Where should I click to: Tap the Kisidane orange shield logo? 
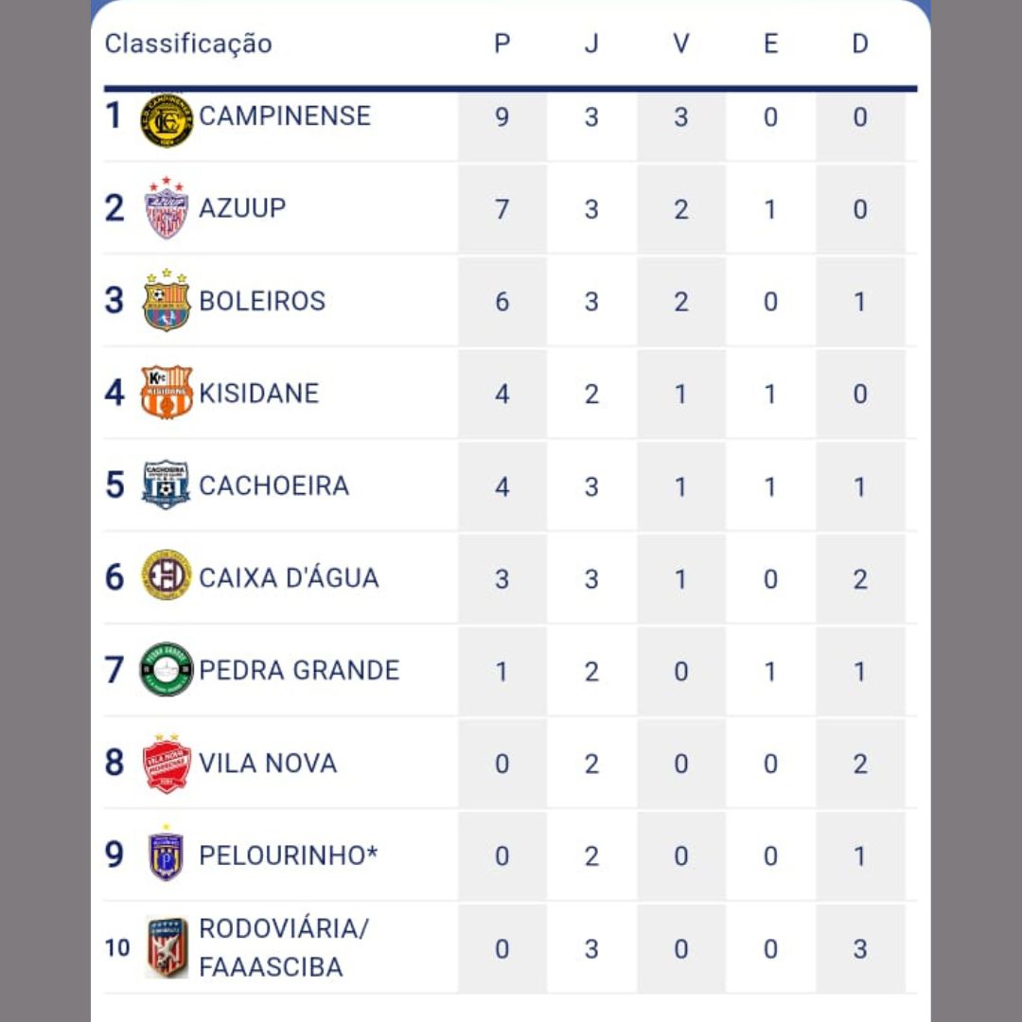point(167,392)
